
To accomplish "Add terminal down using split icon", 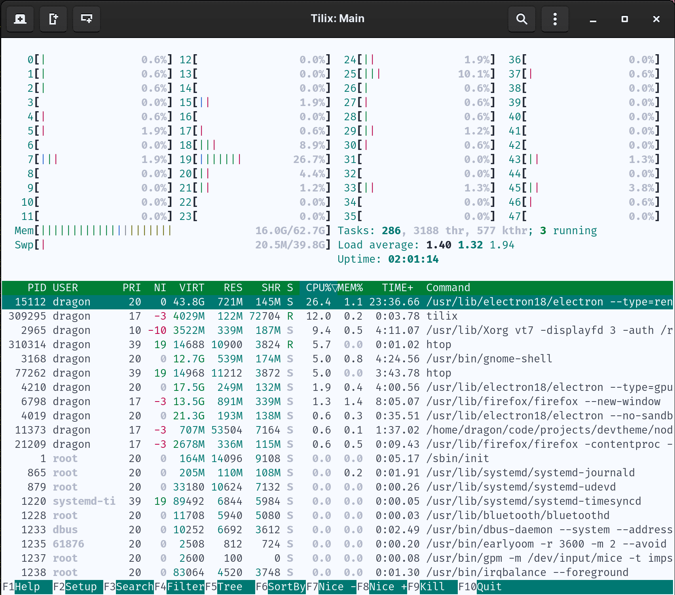I will pos(87,19).
